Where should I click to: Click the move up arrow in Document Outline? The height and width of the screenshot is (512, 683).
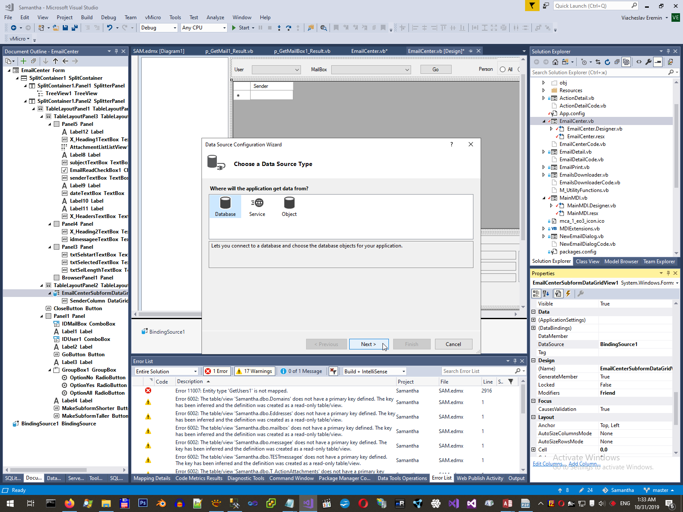[x=55, y=61]
